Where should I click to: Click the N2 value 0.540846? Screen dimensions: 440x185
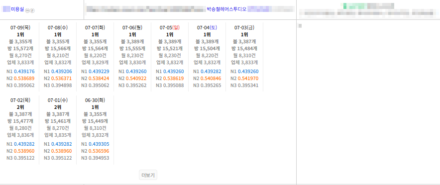tap(211, 78)
